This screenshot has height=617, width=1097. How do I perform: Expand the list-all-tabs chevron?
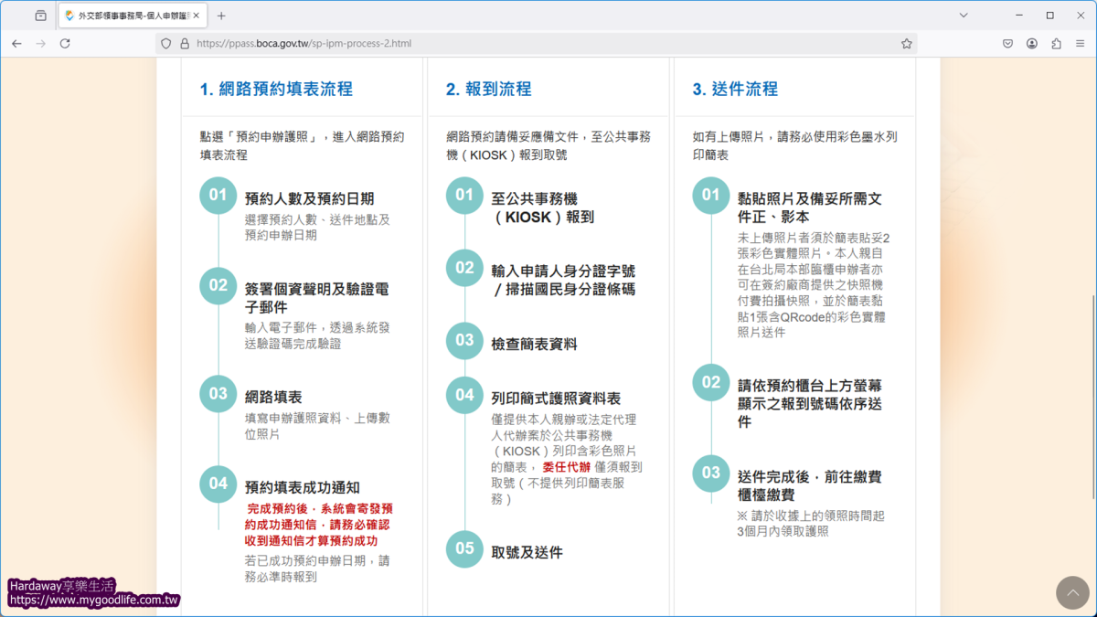point(962,15)
